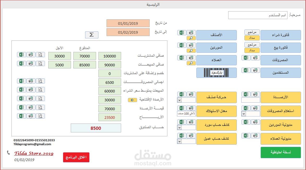Open فاتورة شراء screen
Image resolution: width=306 pixels, height=170 pixels.
(281, 35)
